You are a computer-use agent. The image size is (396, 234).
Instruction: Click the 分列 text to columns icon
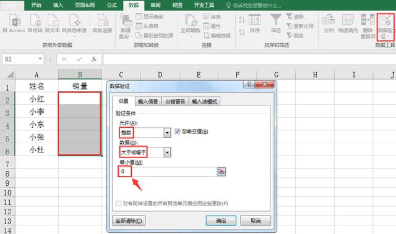coord(329,20)
